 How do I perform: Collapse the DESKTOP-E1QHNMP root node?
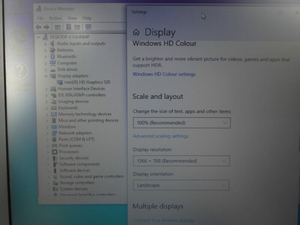38,37
